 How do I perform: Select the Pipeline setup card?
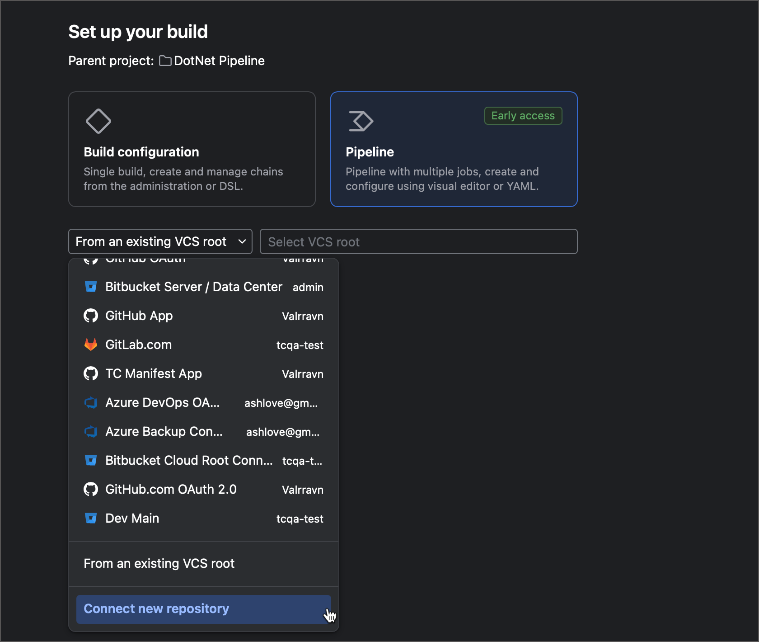click(x=454, y=149)
